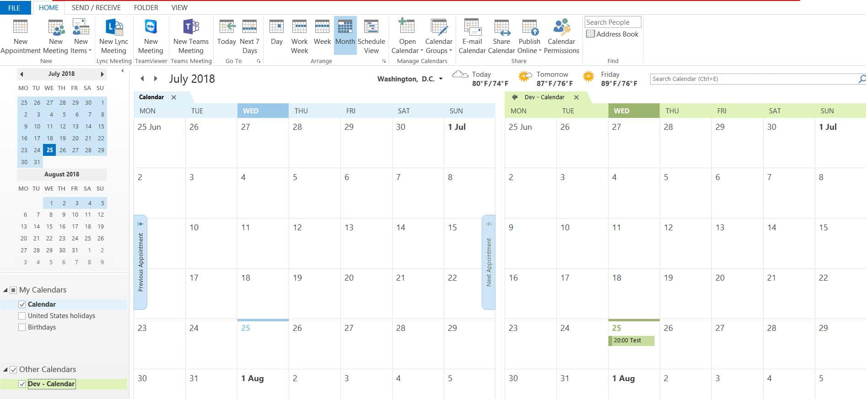This screenshot has height=399, width=866.
Task: Click Next Appointment side tab
Action: 489,262
